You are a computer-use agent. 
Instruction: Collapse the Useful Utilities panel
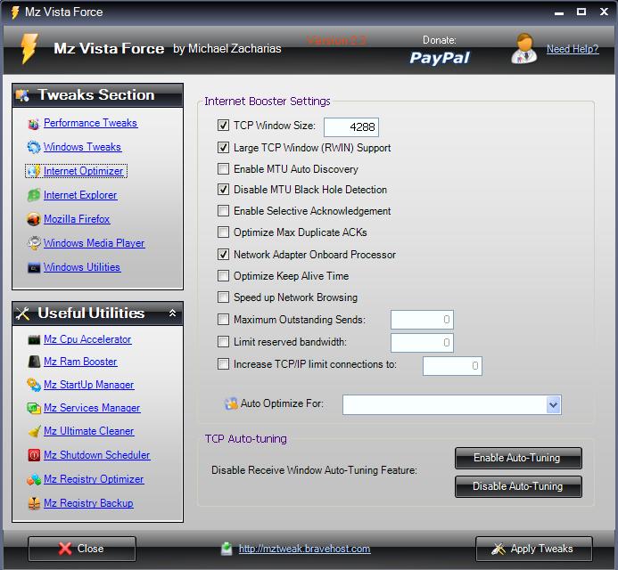[x=172, y=313]
